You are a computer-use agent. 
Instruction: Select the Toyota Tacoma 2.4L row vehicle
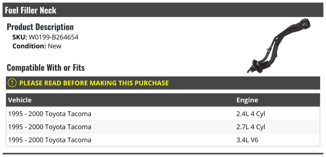(x=50, y=114)
